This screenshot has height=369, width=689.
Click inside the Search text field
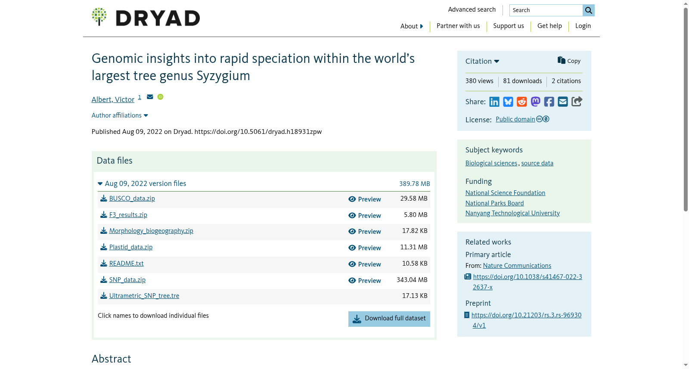[546, 10]
